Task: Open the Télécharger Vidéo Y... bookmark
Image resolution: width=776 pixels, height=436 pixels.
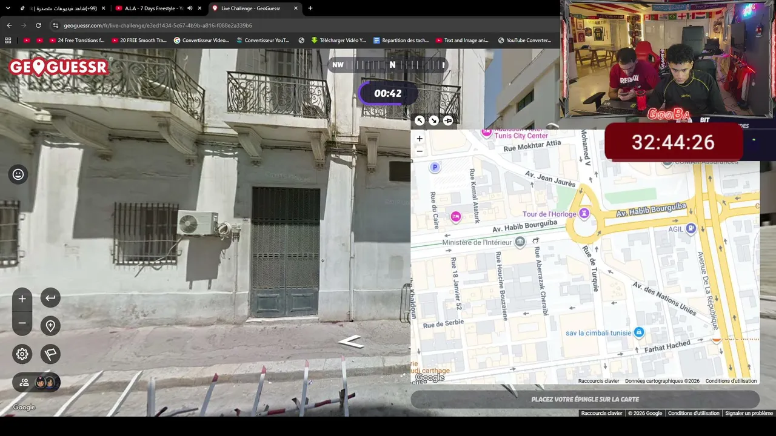Action: (338, 41)
